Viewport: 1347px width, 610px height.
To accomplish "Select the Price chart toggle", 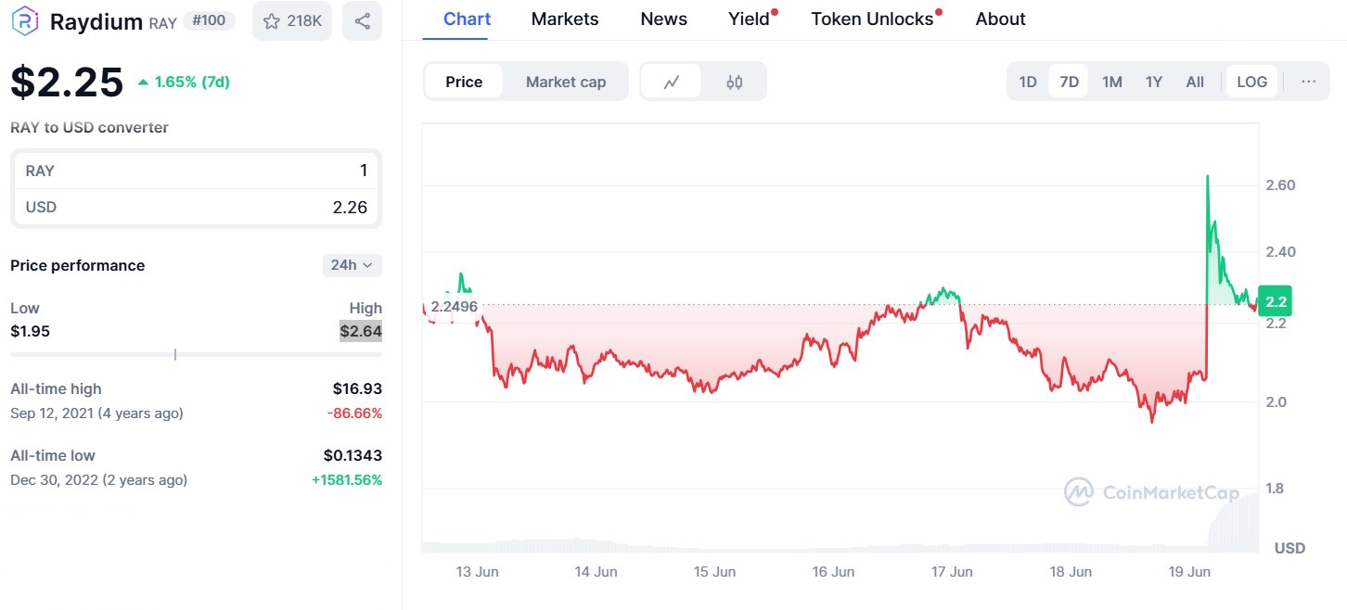I will pyautogui.click(x=464, y=82).
